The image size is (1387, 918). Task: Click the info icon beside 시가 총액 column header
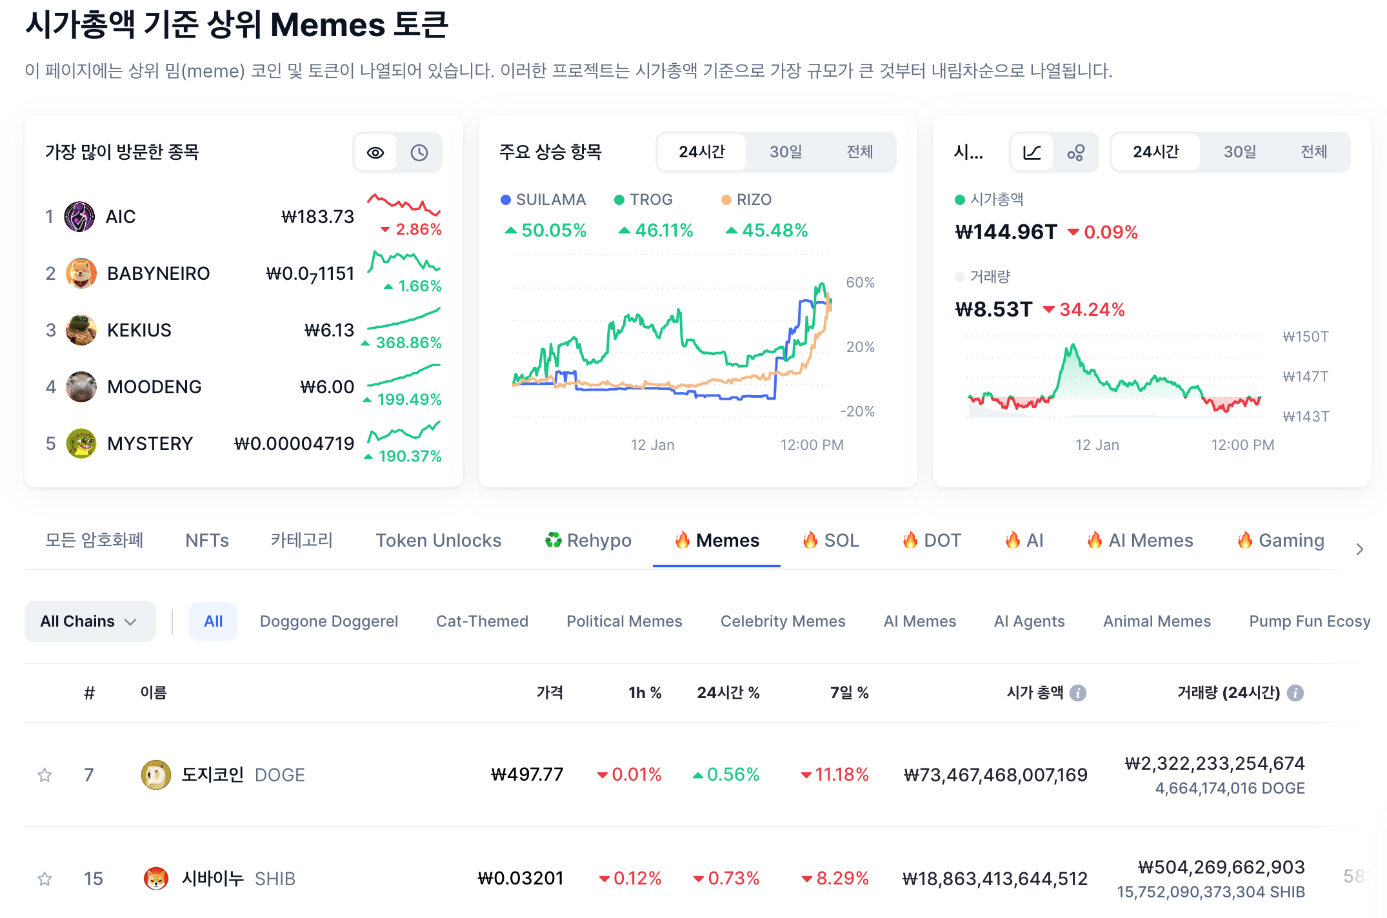click(x=1078, y=692)
